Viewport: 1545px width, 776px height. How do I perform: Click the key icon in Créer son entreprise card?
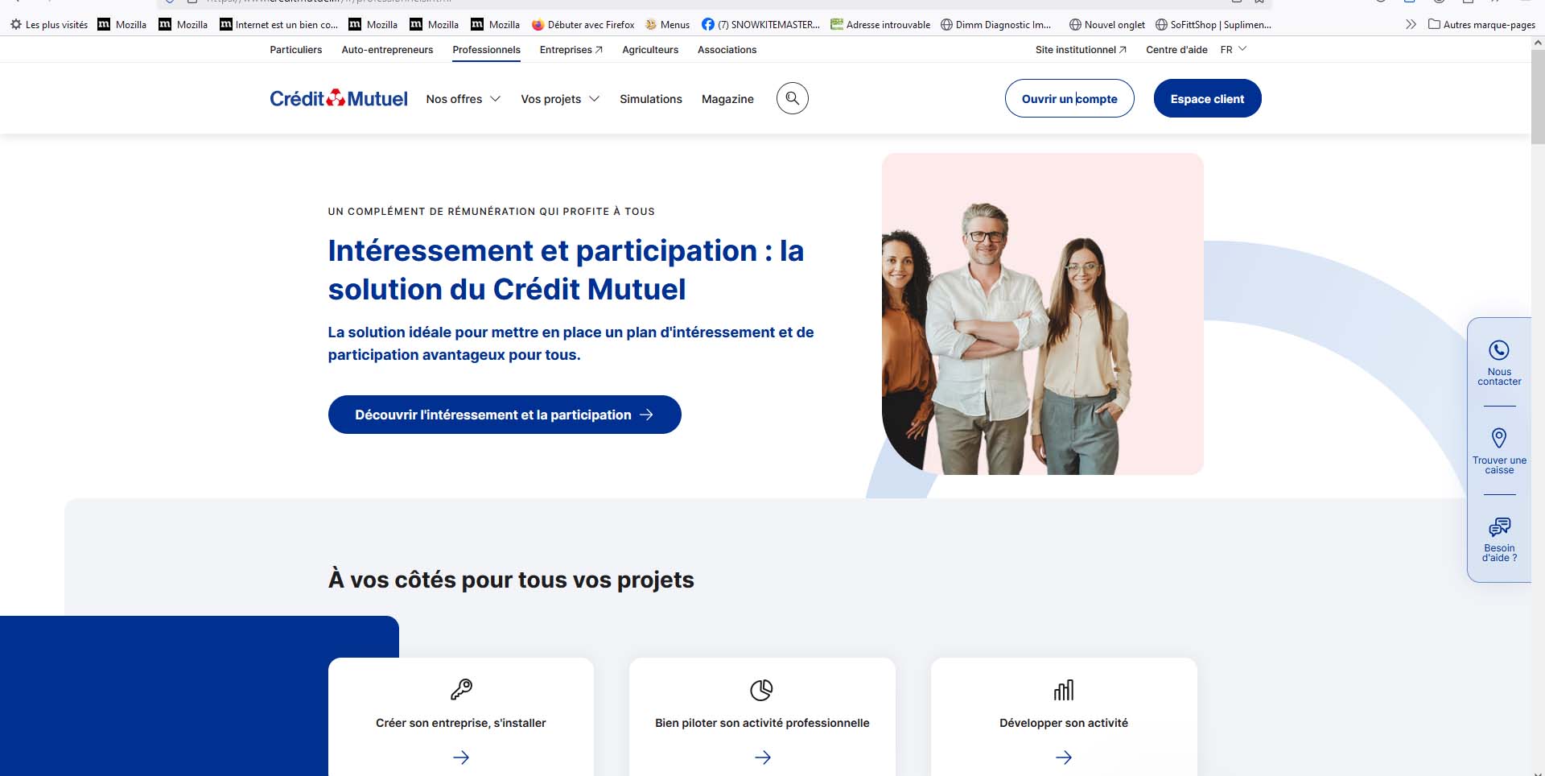click(461, 689)
